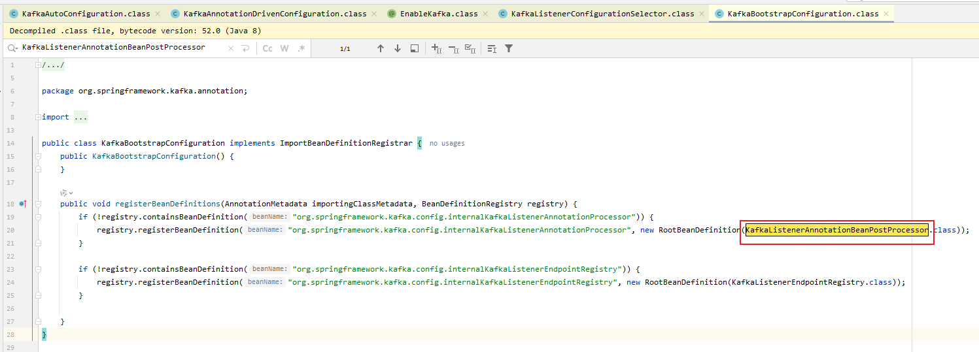Close KafkaAnnotationDrivenConfiguration.class tab
The image size is (979, 352).
(x=374, y=14)
